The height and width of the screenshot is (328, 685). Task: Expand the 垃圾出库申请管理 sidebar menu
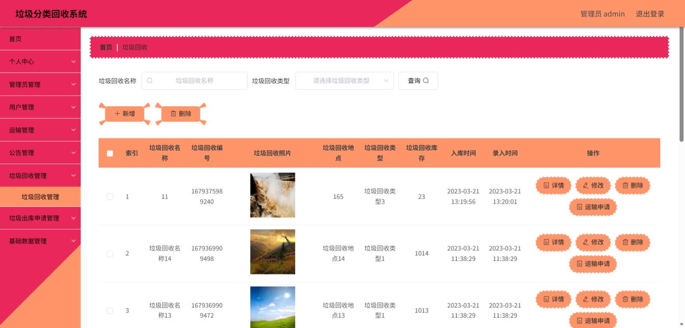40,218
